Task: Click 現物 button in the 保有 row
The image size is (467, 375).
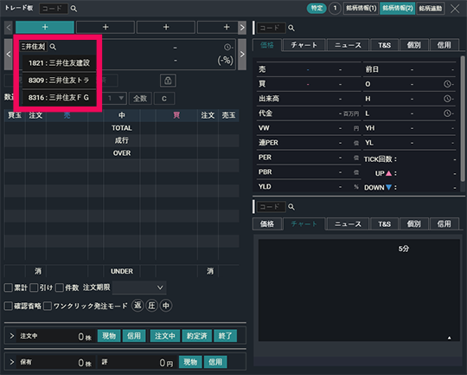Action: (190, 362)
